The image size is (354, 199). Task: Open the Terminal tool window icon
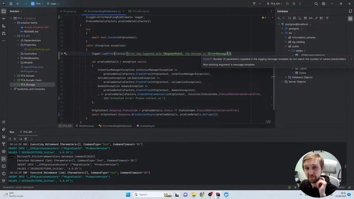click(x=4, y=166)
